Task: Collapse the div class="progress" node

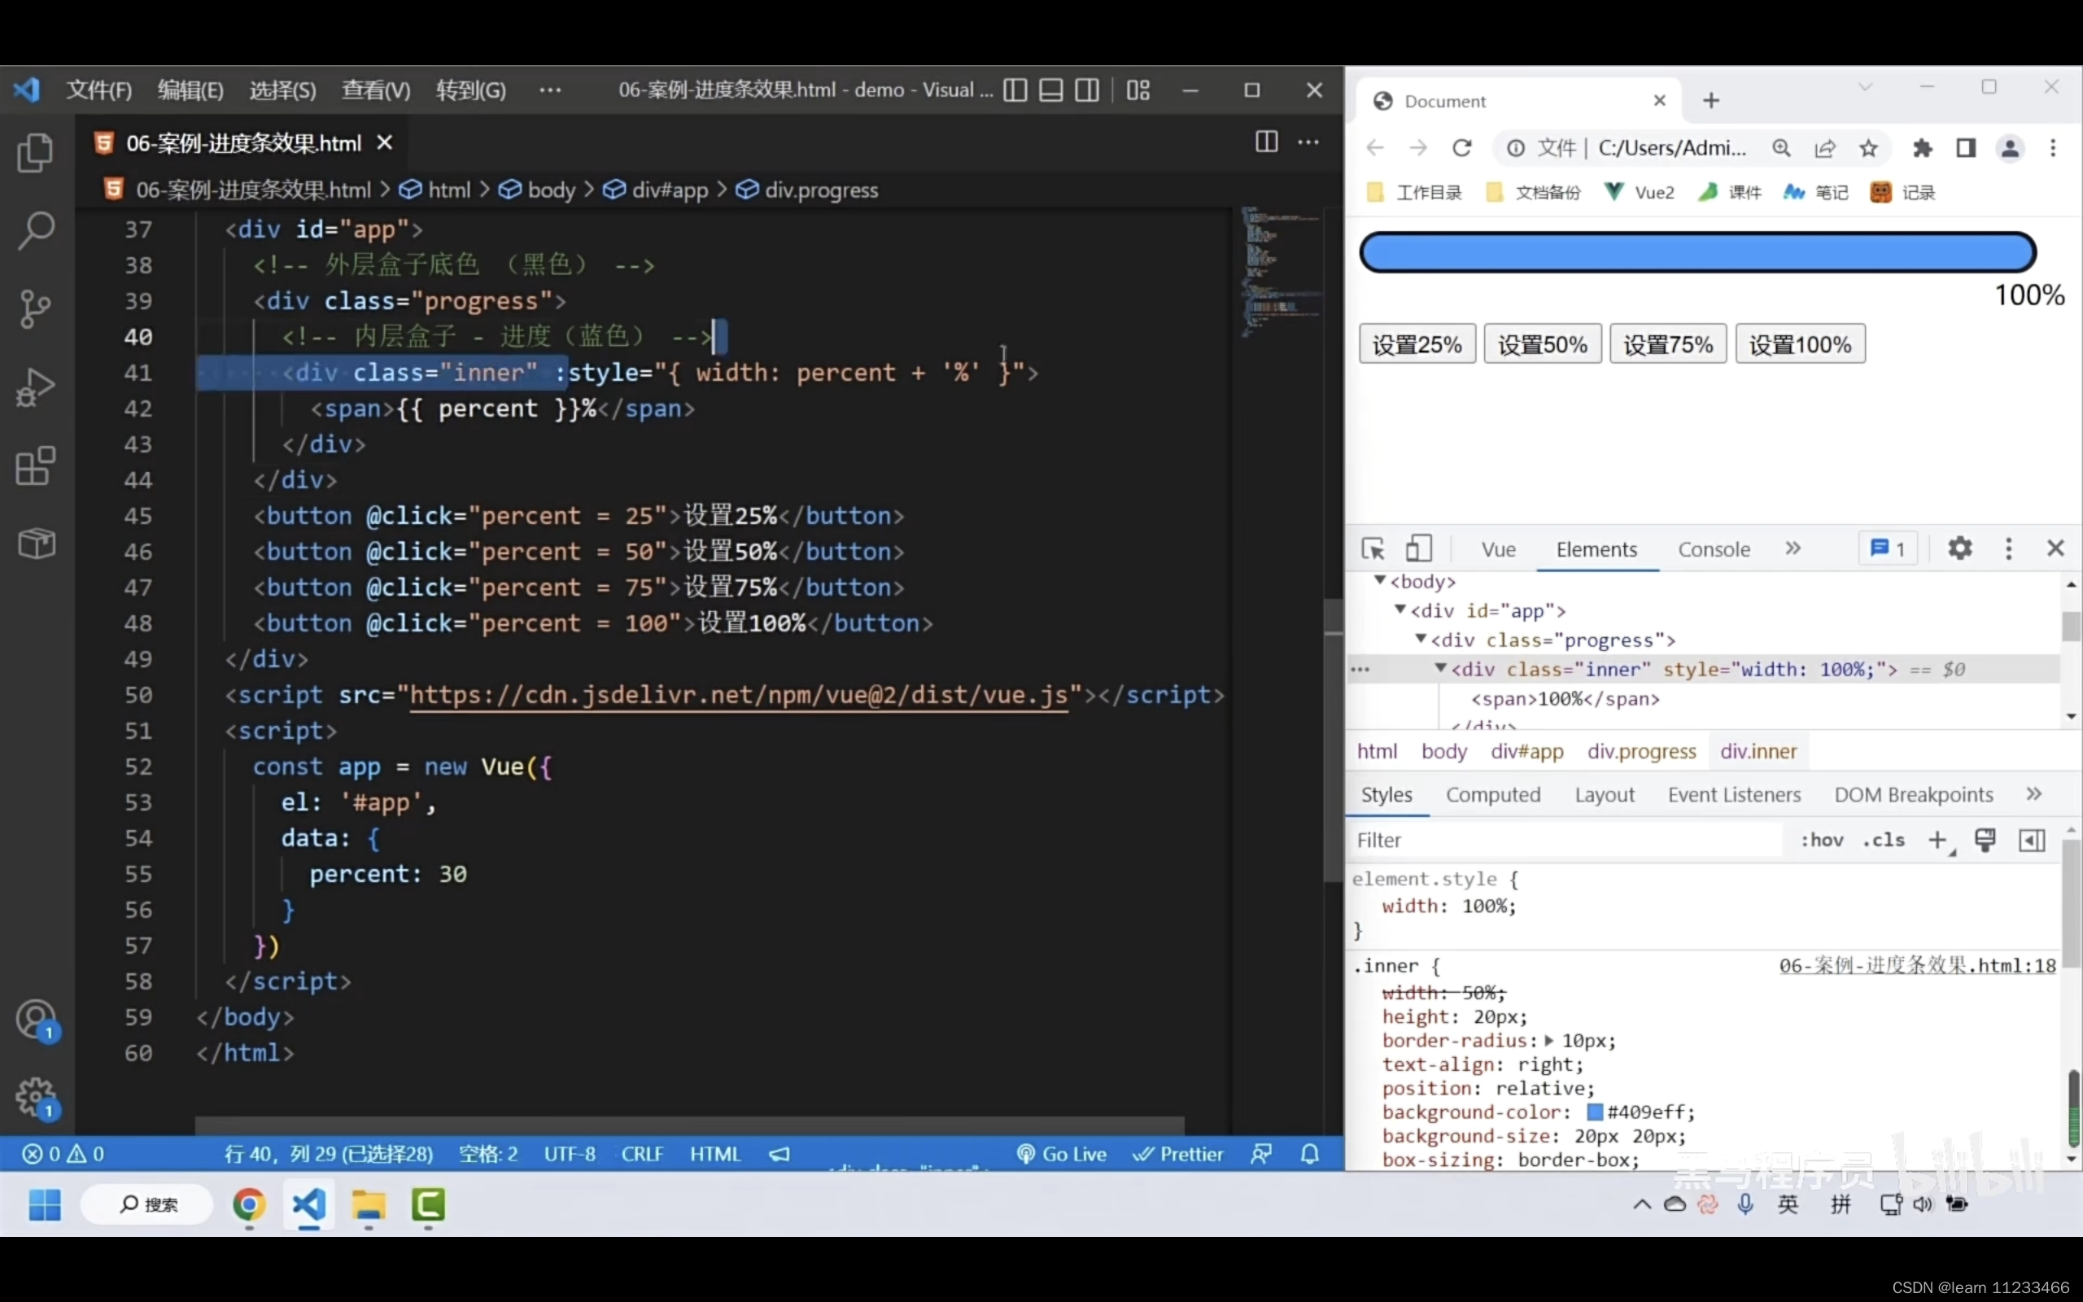Action: pyautogui.click(x=1421, y=639)
